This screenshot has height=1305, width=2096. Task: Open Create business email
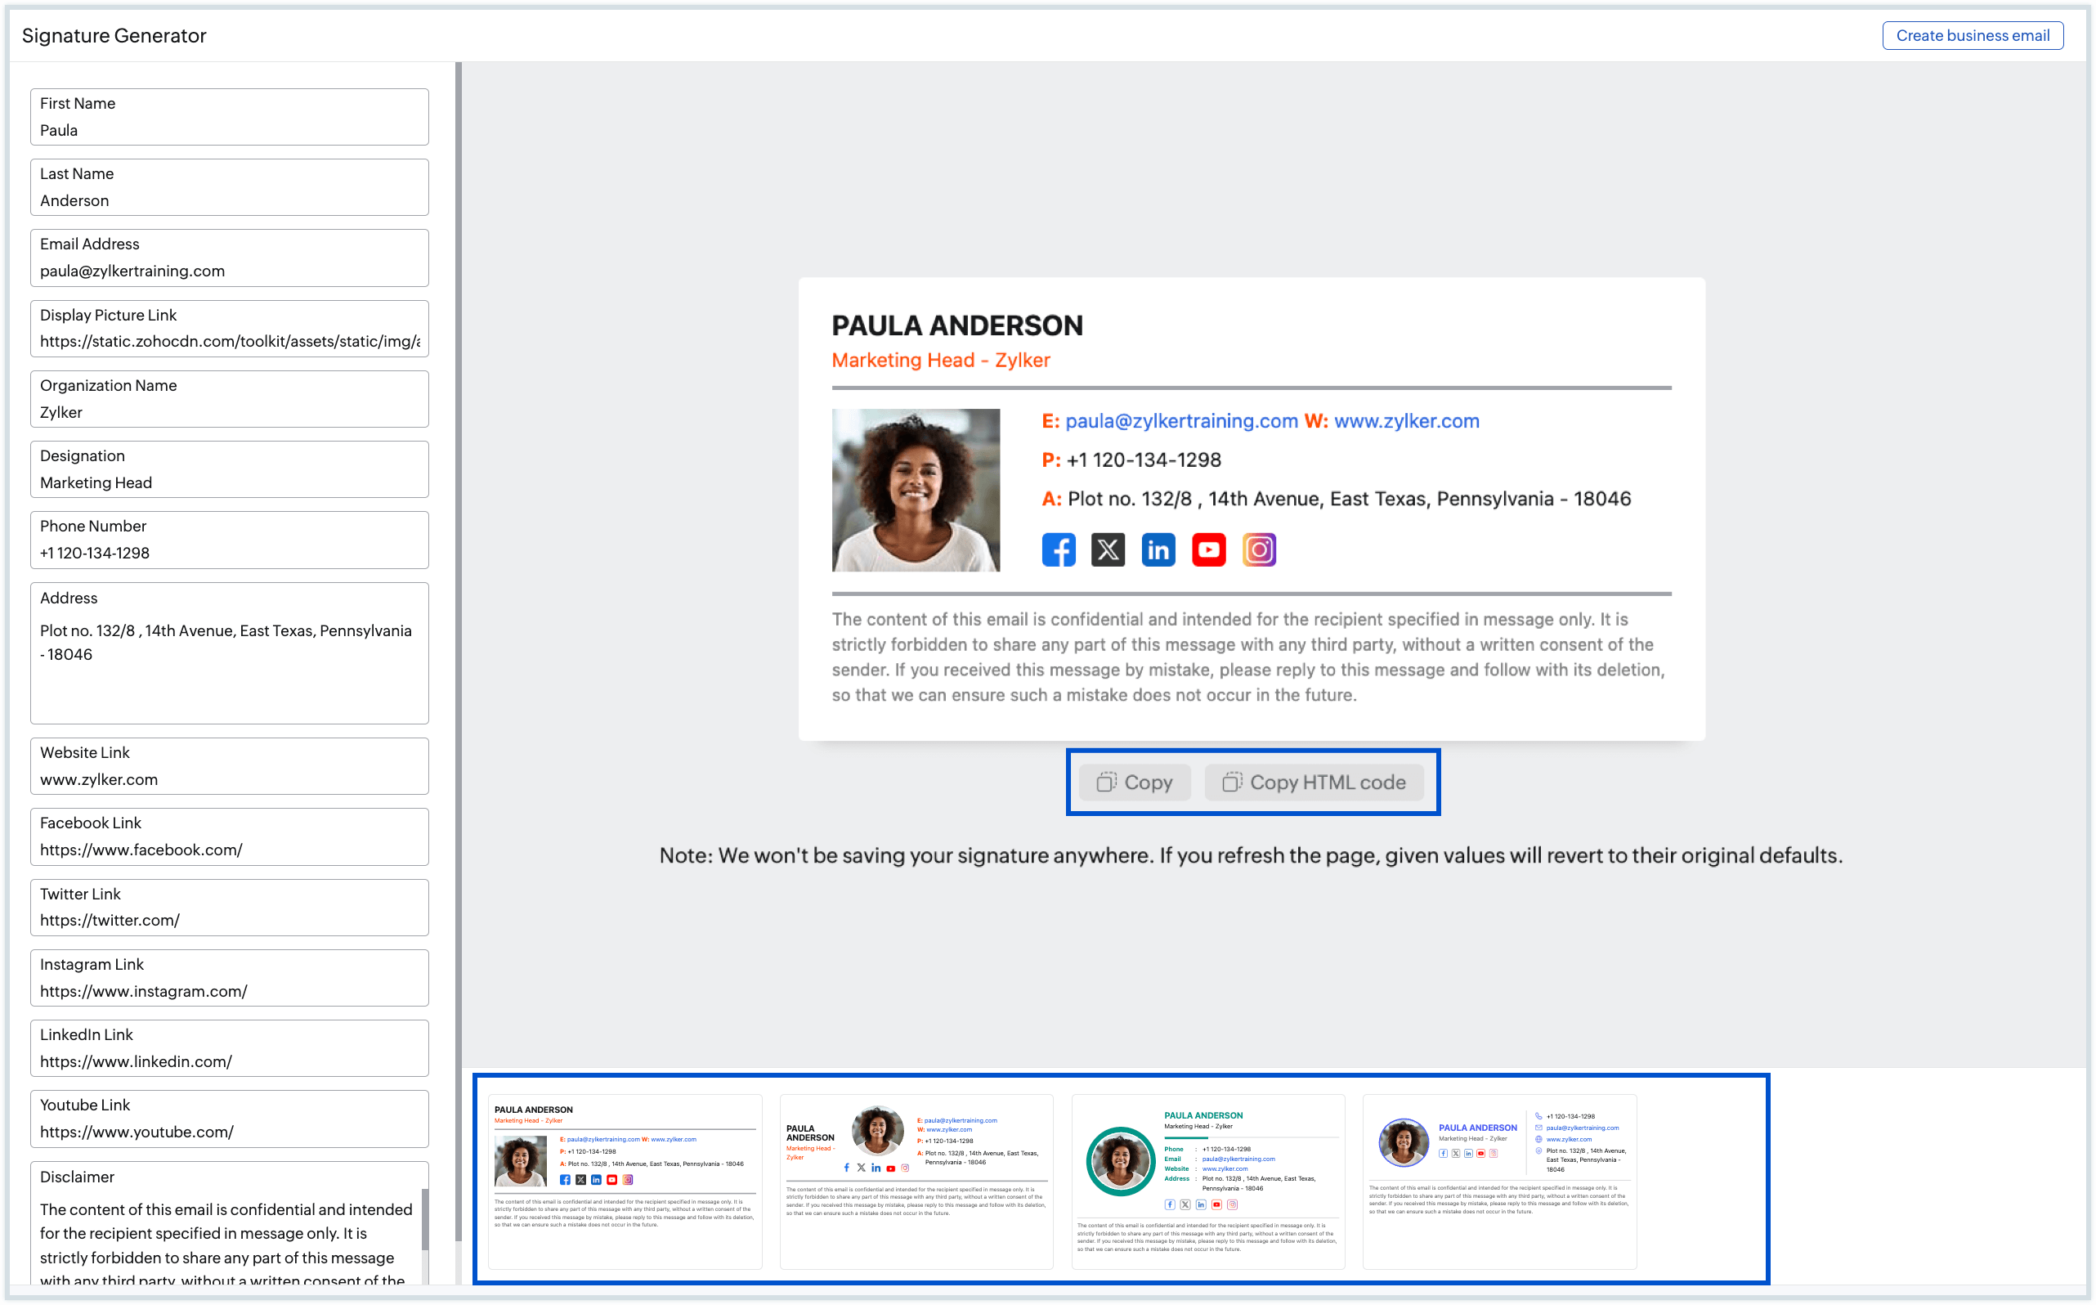click(x=1972, y=35)
